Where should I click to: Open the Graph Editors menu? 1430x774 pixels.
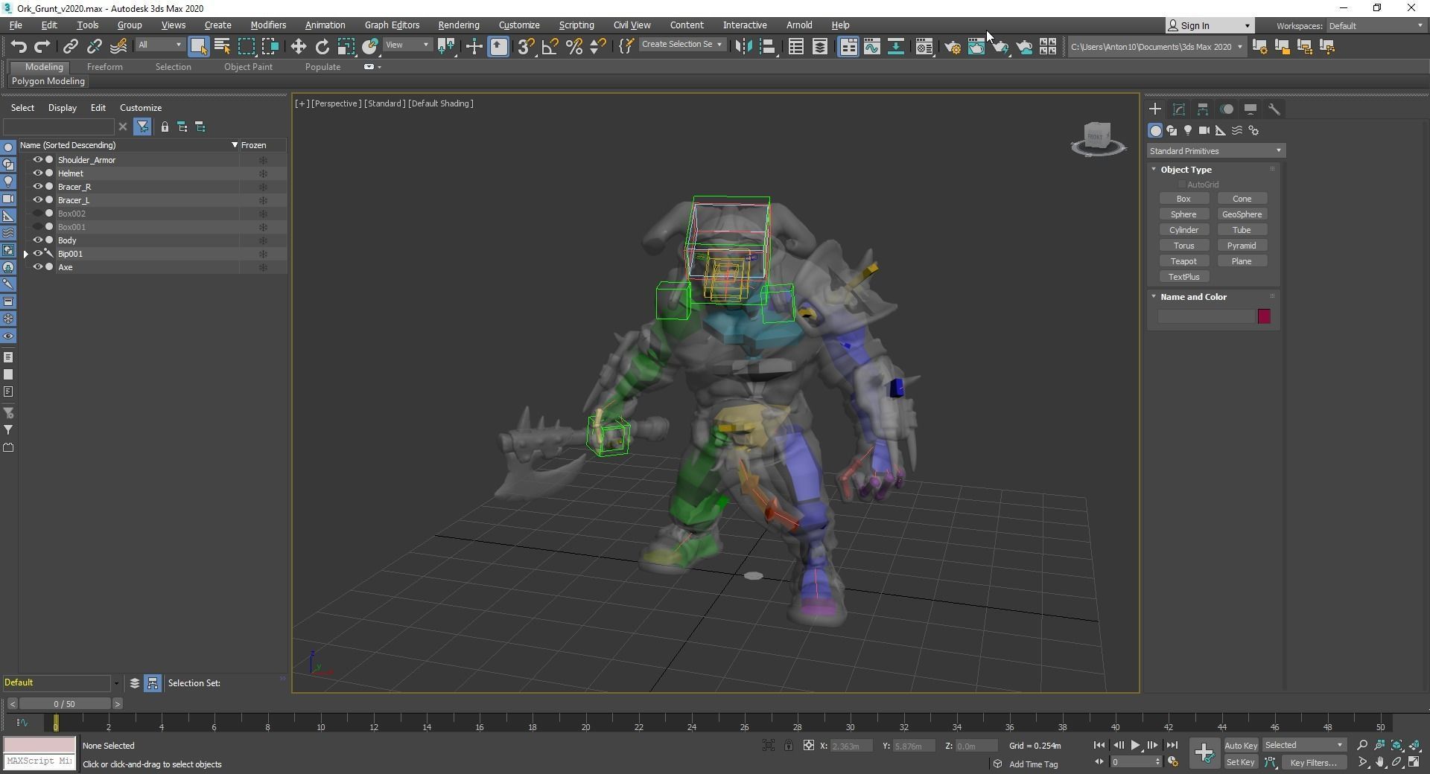392,25
